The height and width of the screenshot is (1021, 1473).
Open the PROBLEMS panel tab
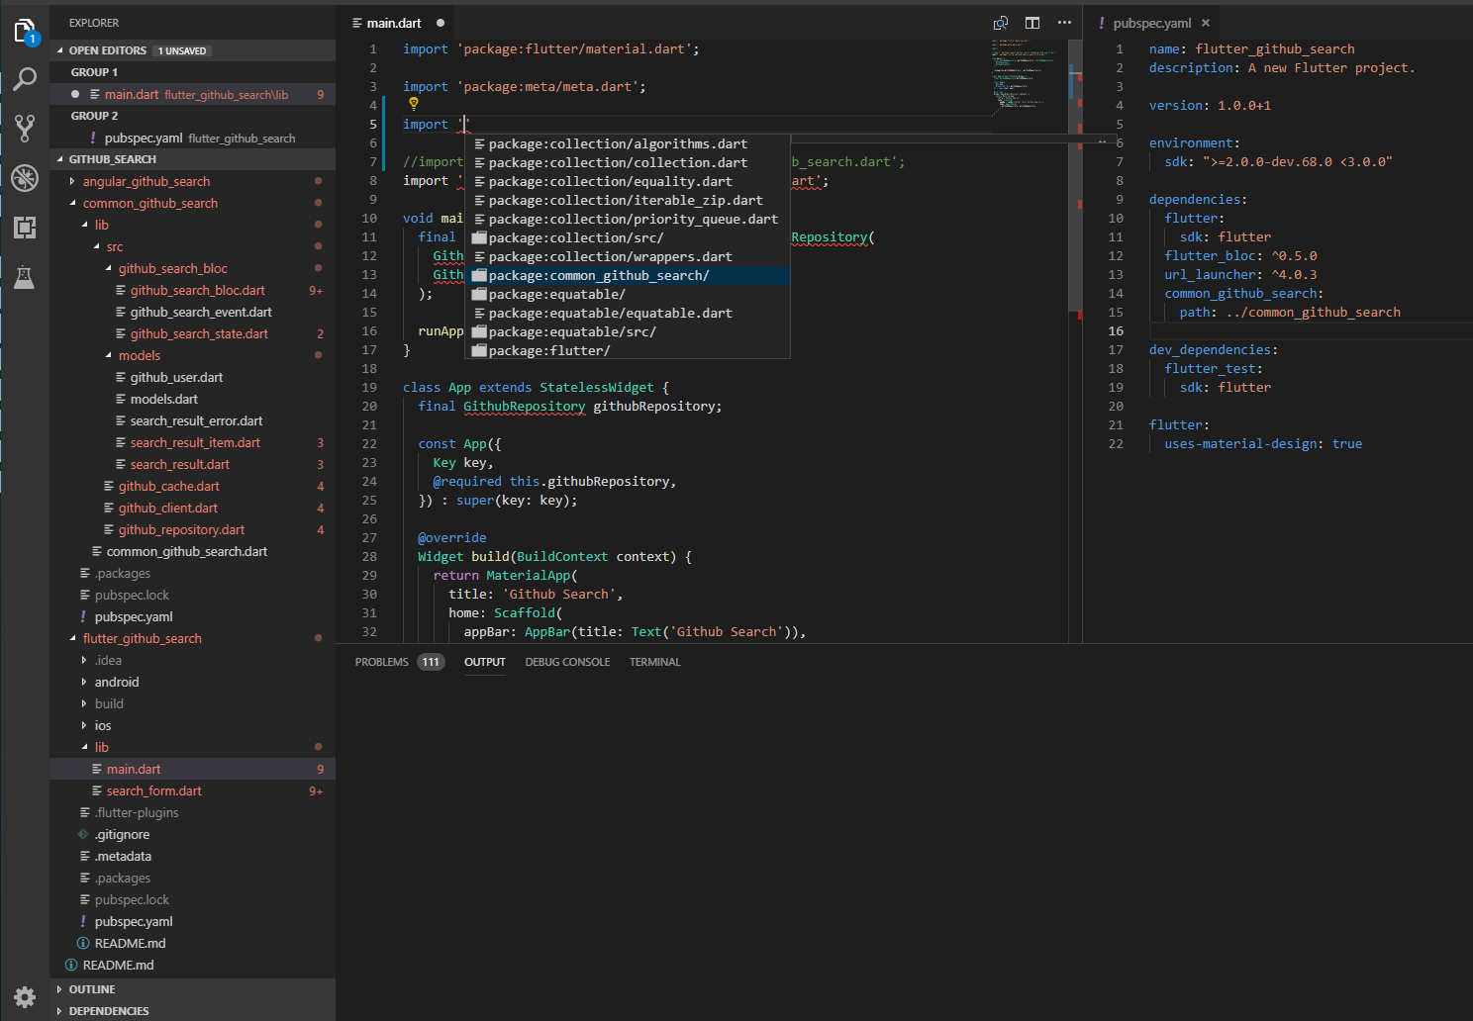pyautogui.click(x=381, y=662)
